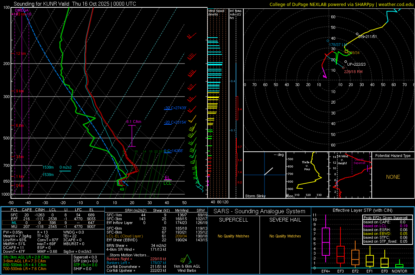The height and width of the screenshot is (275, 415).
Task: Select the MU parcel row
Action: tap(53, 226)
